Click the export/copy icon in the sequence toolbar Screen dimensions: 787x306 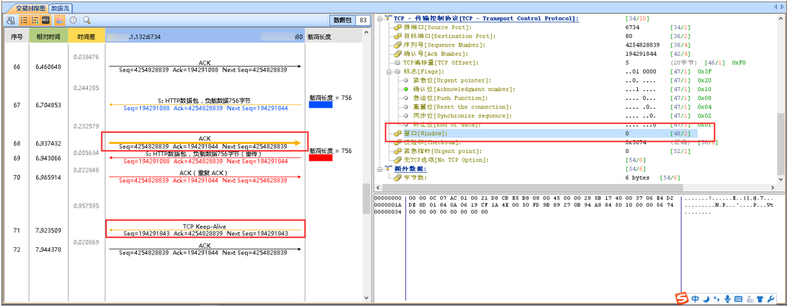click(x=11, y=21)
